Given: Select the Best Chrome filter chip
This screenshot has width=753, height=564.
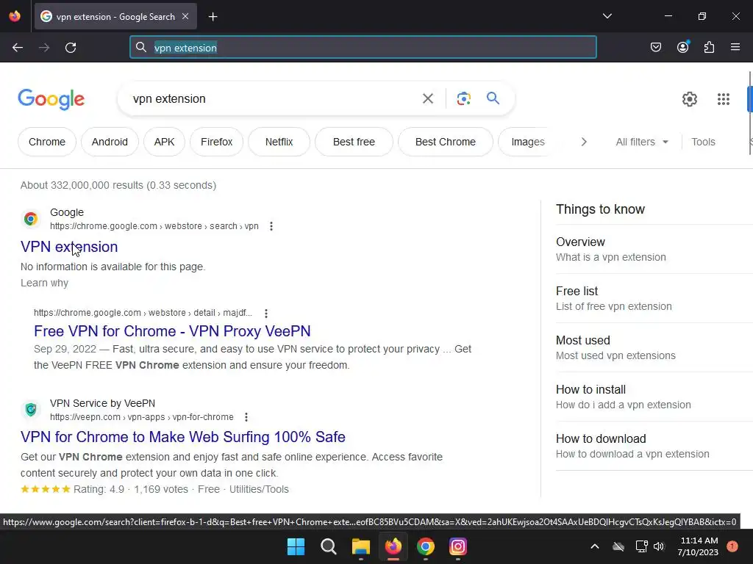Looking at the screenshot, I should tap(446, 142).
